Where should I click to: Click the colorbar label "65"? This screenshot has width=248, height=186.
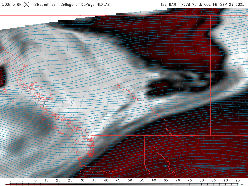166,180
